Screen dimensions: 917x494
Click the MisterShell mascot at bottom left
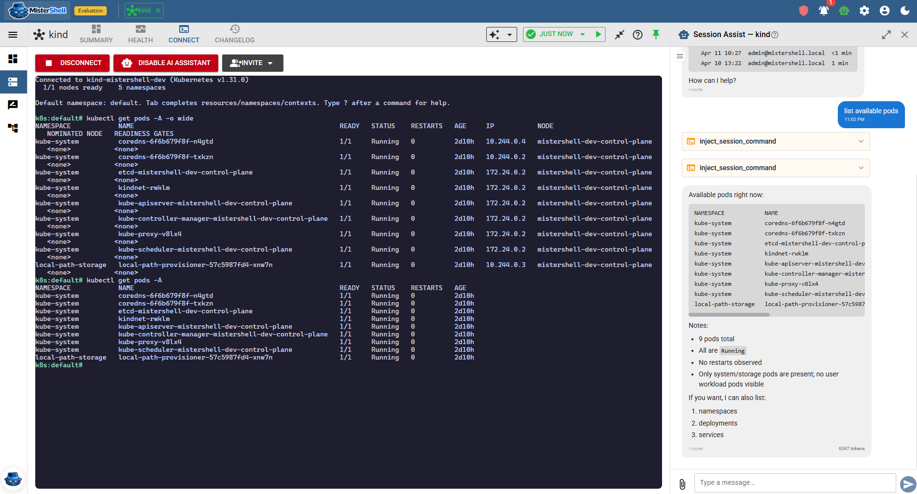pos(13,479)
